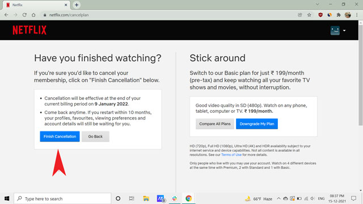Image resolution: width=363 pixels, height=204 pixels.
Task: Open Cortana circle icon
Action: coord(118,198)
